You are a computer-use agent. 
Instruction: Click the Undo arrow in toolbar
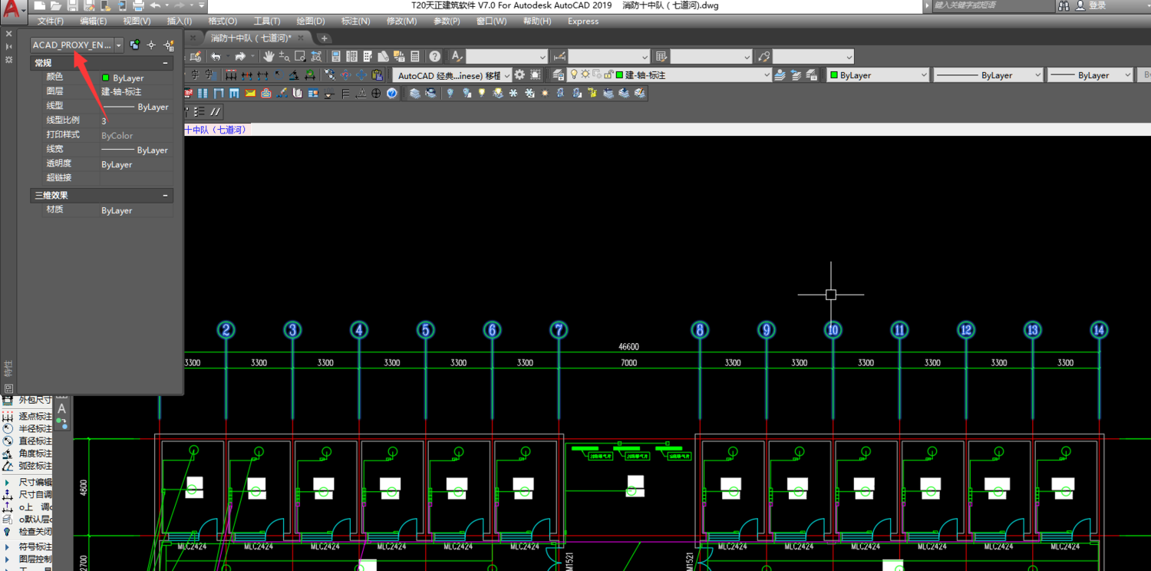pyautogui.click(x=216, y=56)
